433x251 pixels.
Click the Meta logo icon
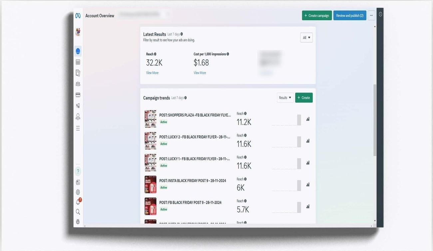click(78, 16)
